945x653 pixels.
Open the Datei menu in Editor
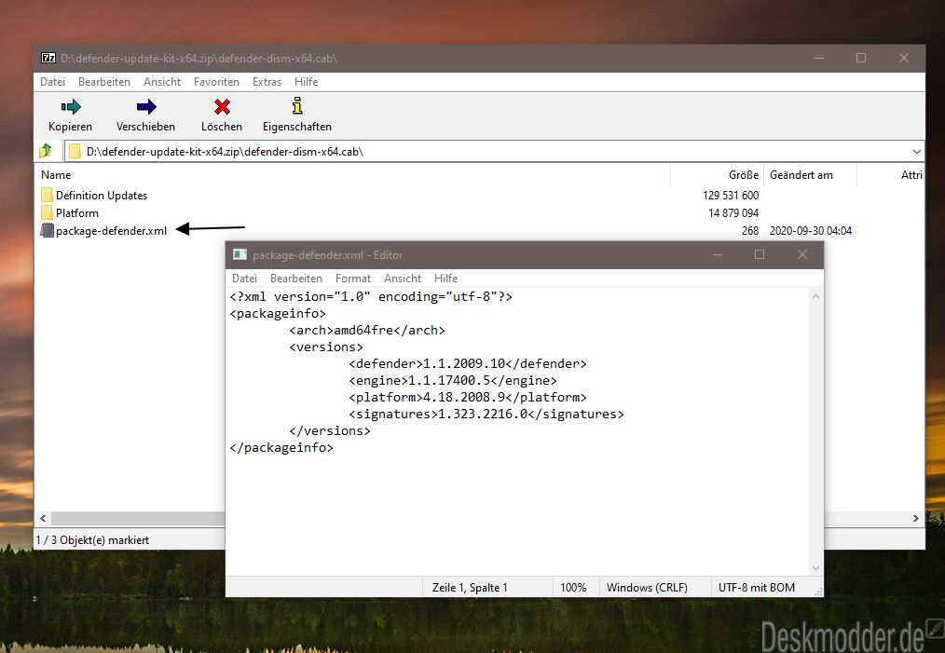(x=245, y=279)
